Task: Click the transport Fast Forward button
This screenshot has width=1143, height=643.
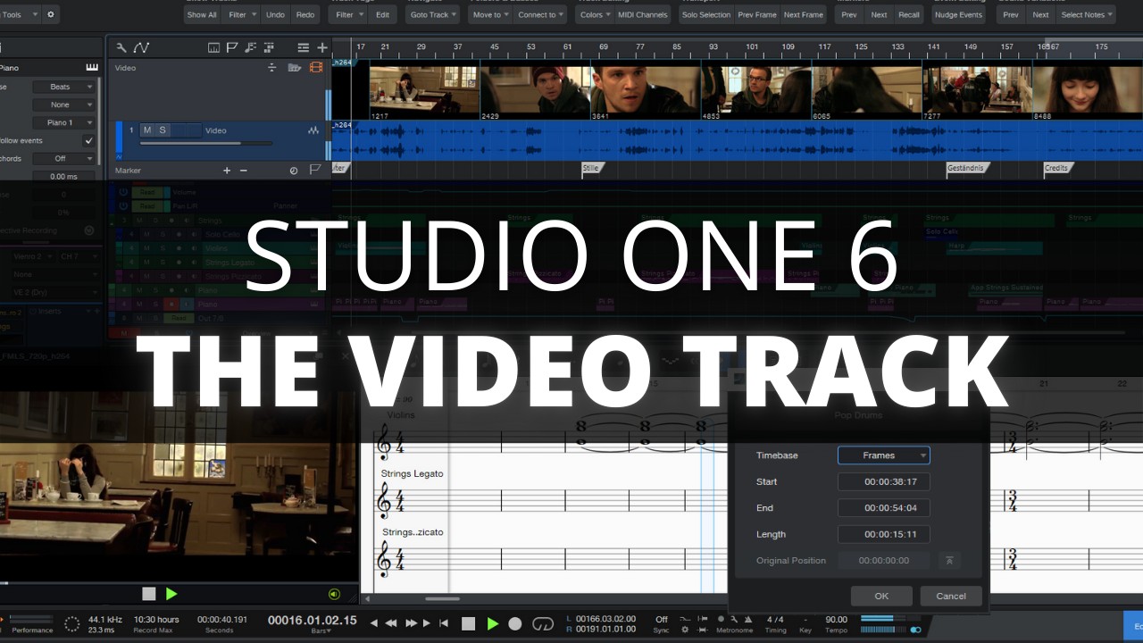Action: pos(412,623)
